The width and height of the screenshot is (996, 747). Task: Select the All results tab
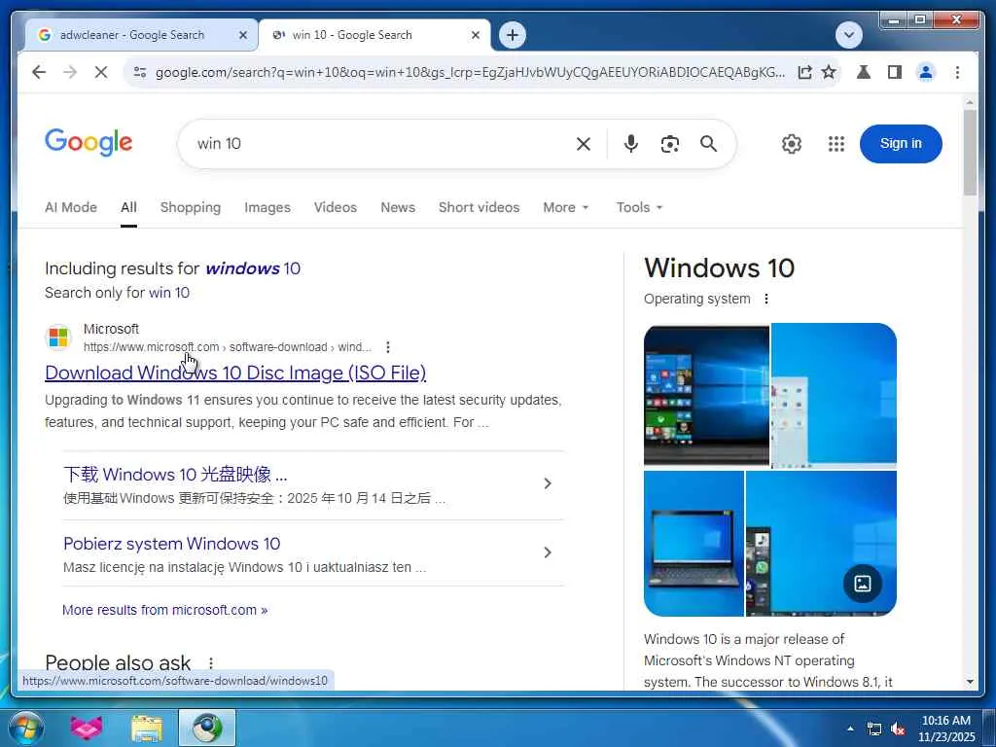128,208
